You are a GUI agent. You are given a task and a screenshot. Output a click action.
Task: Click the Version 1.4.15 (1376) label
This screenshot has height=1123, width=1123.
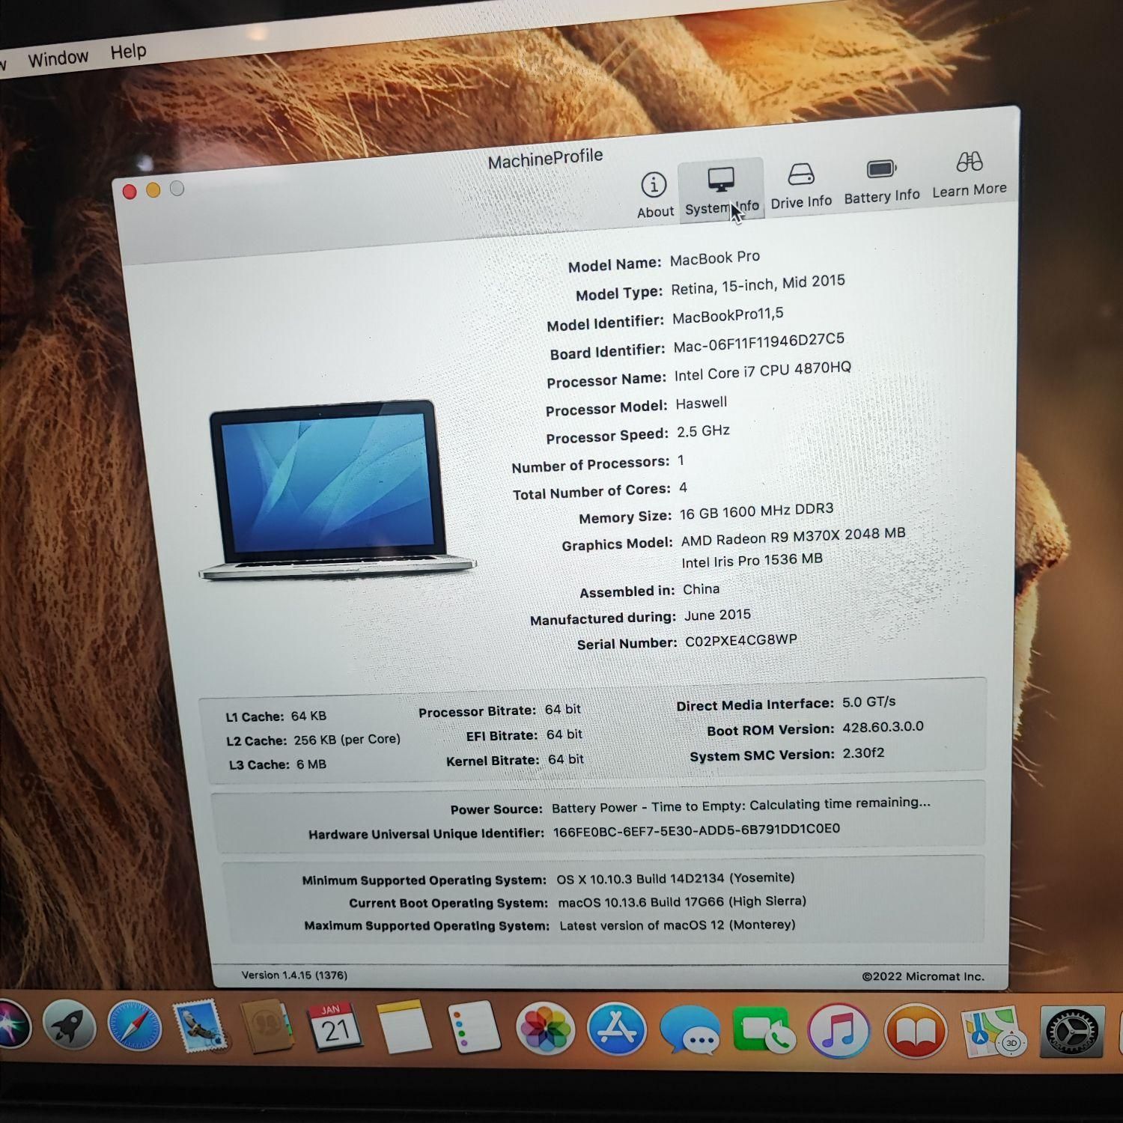click(294, 975)
